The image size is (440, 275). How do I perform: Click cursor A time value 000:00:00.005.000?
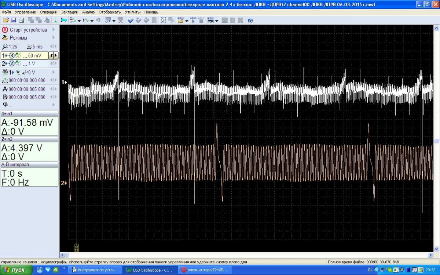pos(27,89)
